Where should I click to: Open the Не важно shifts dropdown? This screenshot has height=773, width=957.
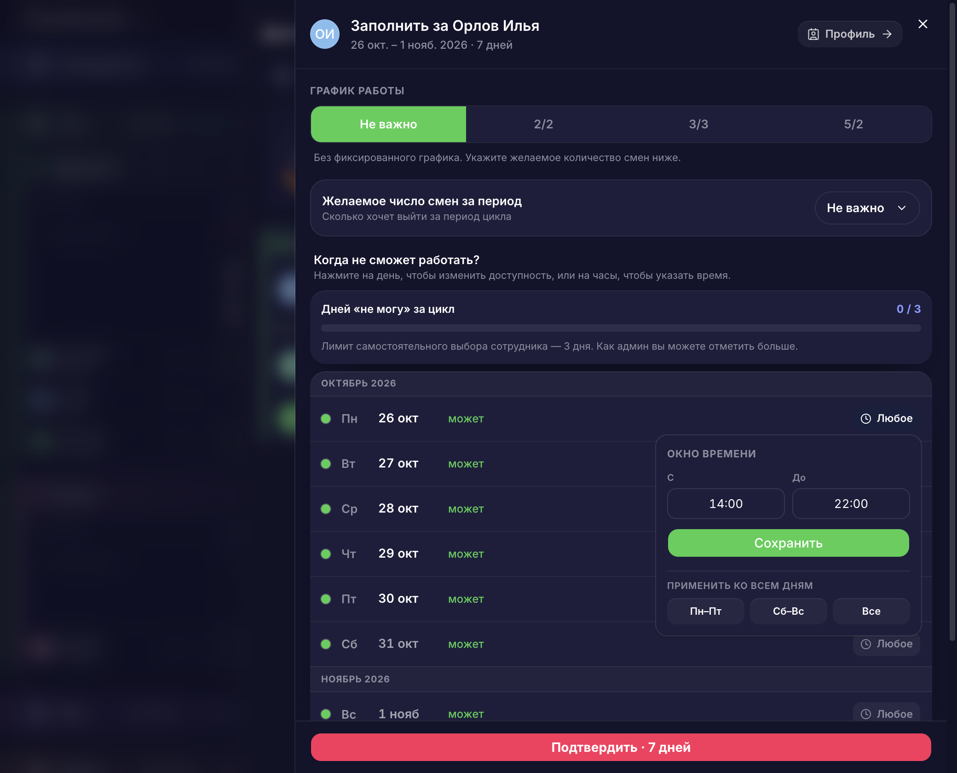pos(867,208)
